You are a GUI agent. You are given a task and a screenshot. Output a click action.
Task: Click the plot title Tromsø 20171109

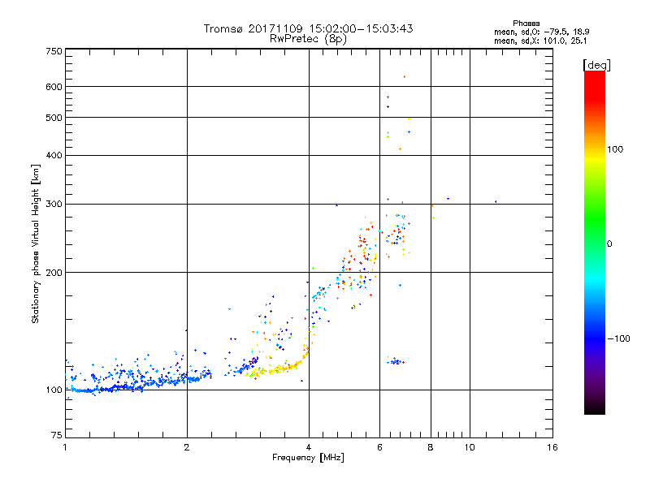pyautogui.click(x=308, y=28)
